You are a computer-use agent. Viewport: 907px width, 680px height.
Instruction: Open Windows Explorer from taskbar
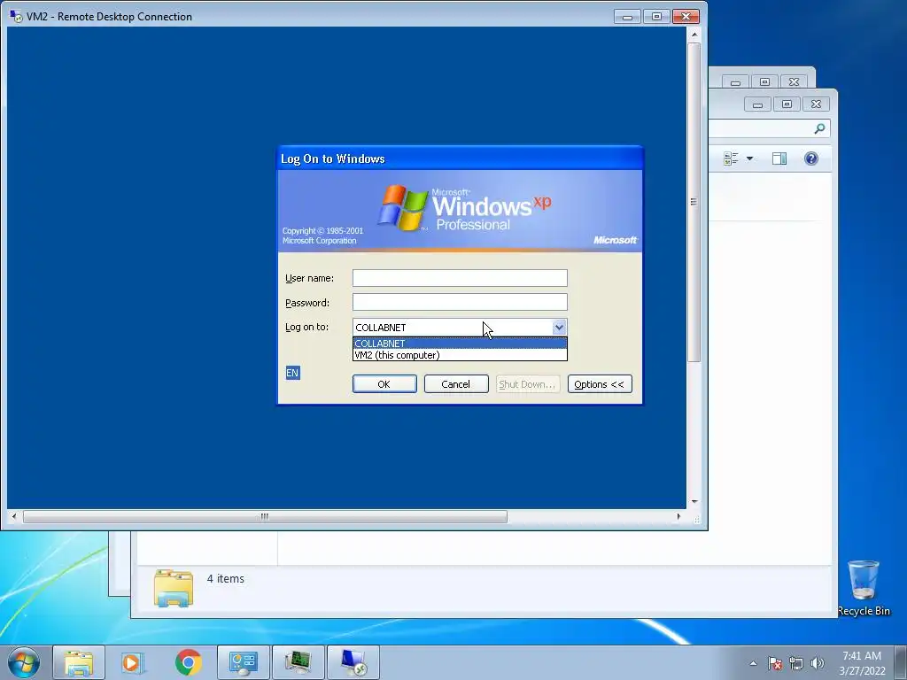tap(79, 662)
